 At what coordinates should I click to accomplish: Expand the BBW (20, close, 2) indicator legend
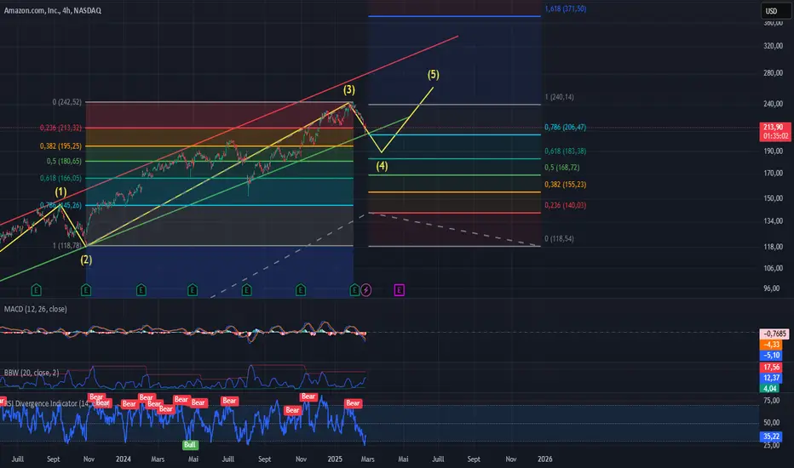[x=32, y=373]
